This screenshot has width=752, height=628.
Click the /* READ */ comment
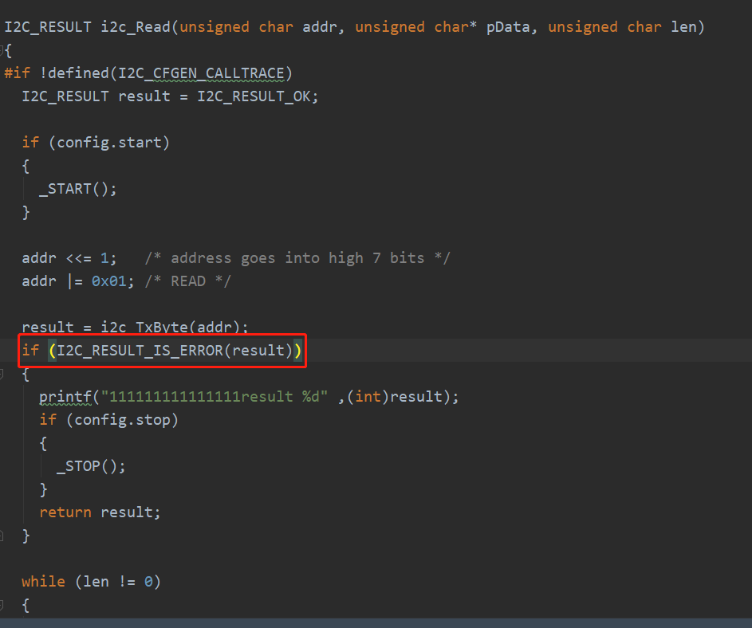coord(187,281)
